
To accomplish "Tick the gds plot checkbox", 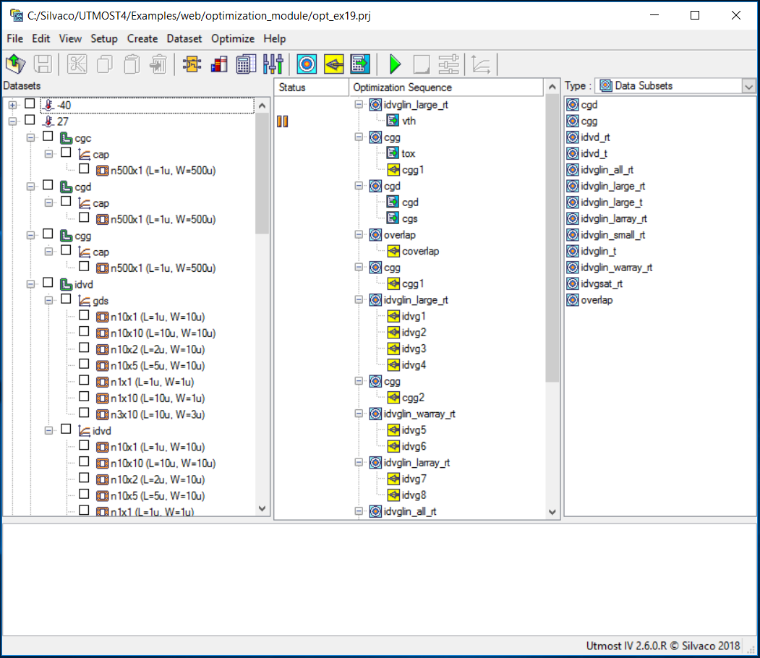I will [66, 299].
